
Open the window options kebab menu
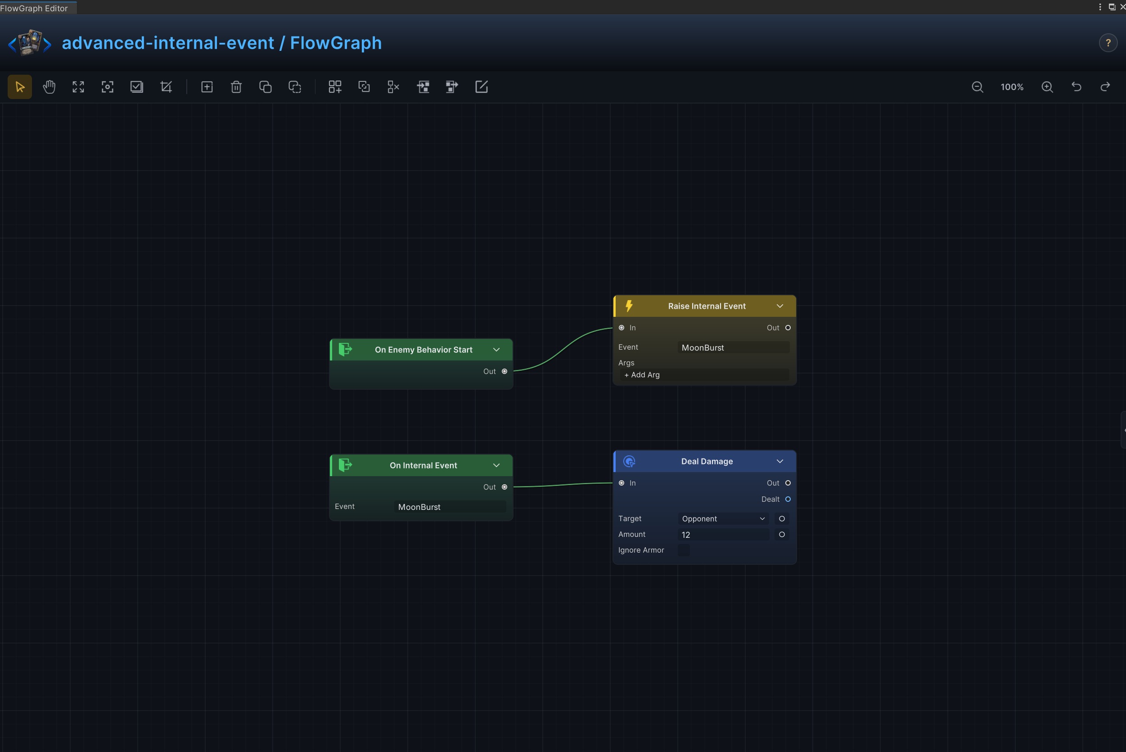[x=1100, y=7]
